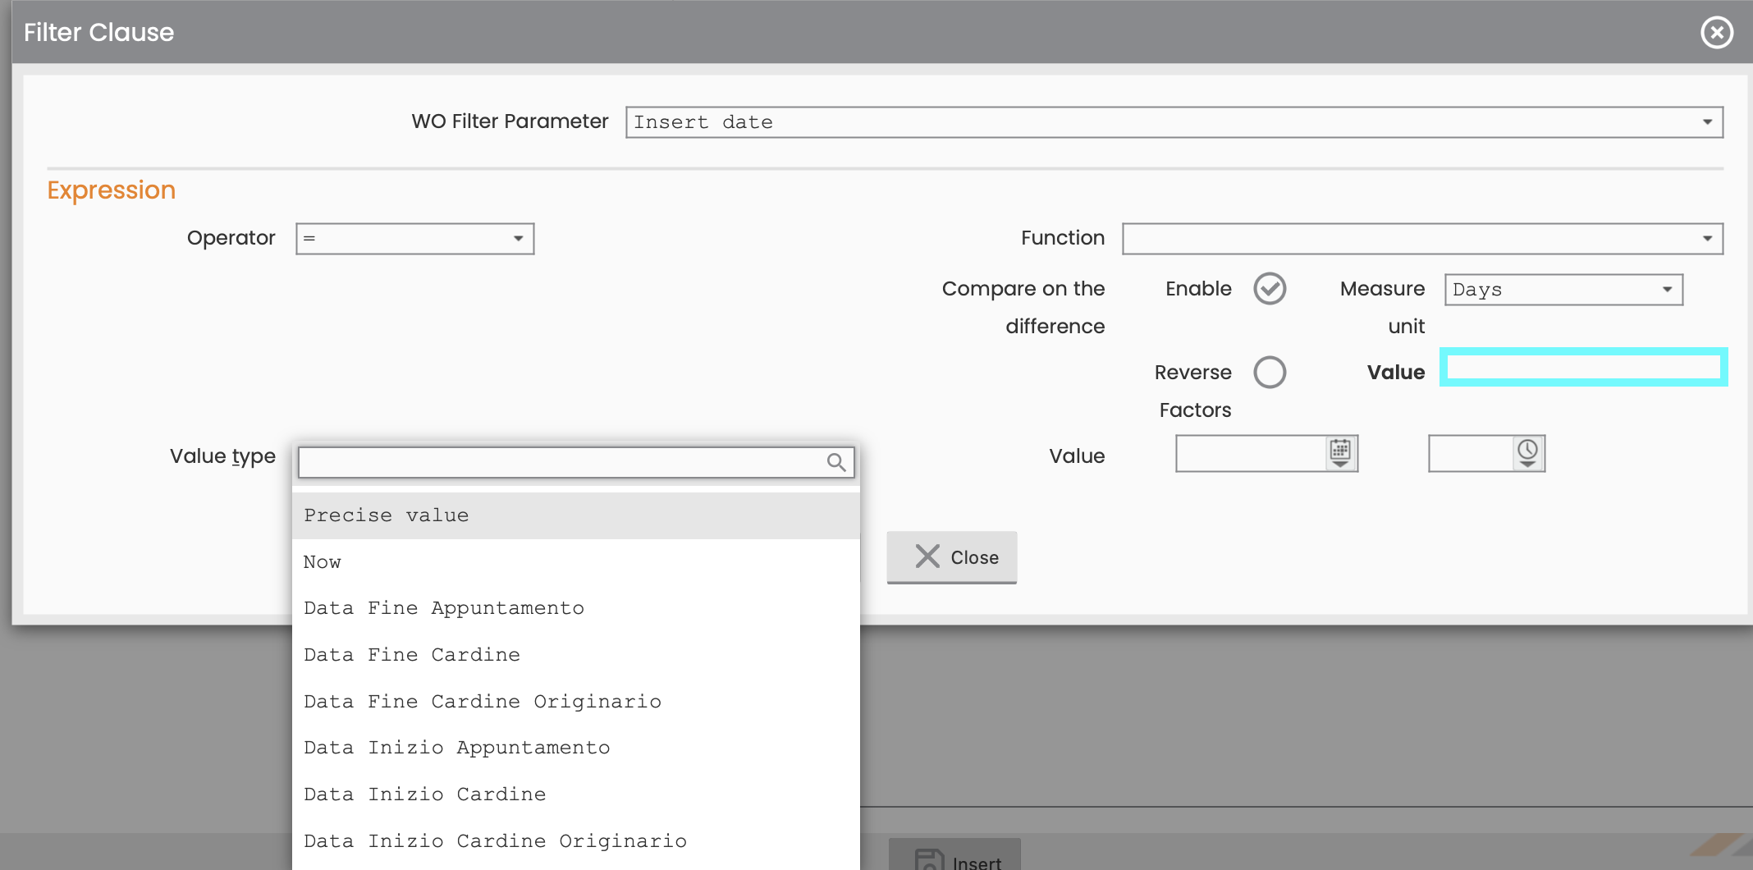The image size is (1753, 870).
Task: Click the time Value input field
Action: [1471, 453]
